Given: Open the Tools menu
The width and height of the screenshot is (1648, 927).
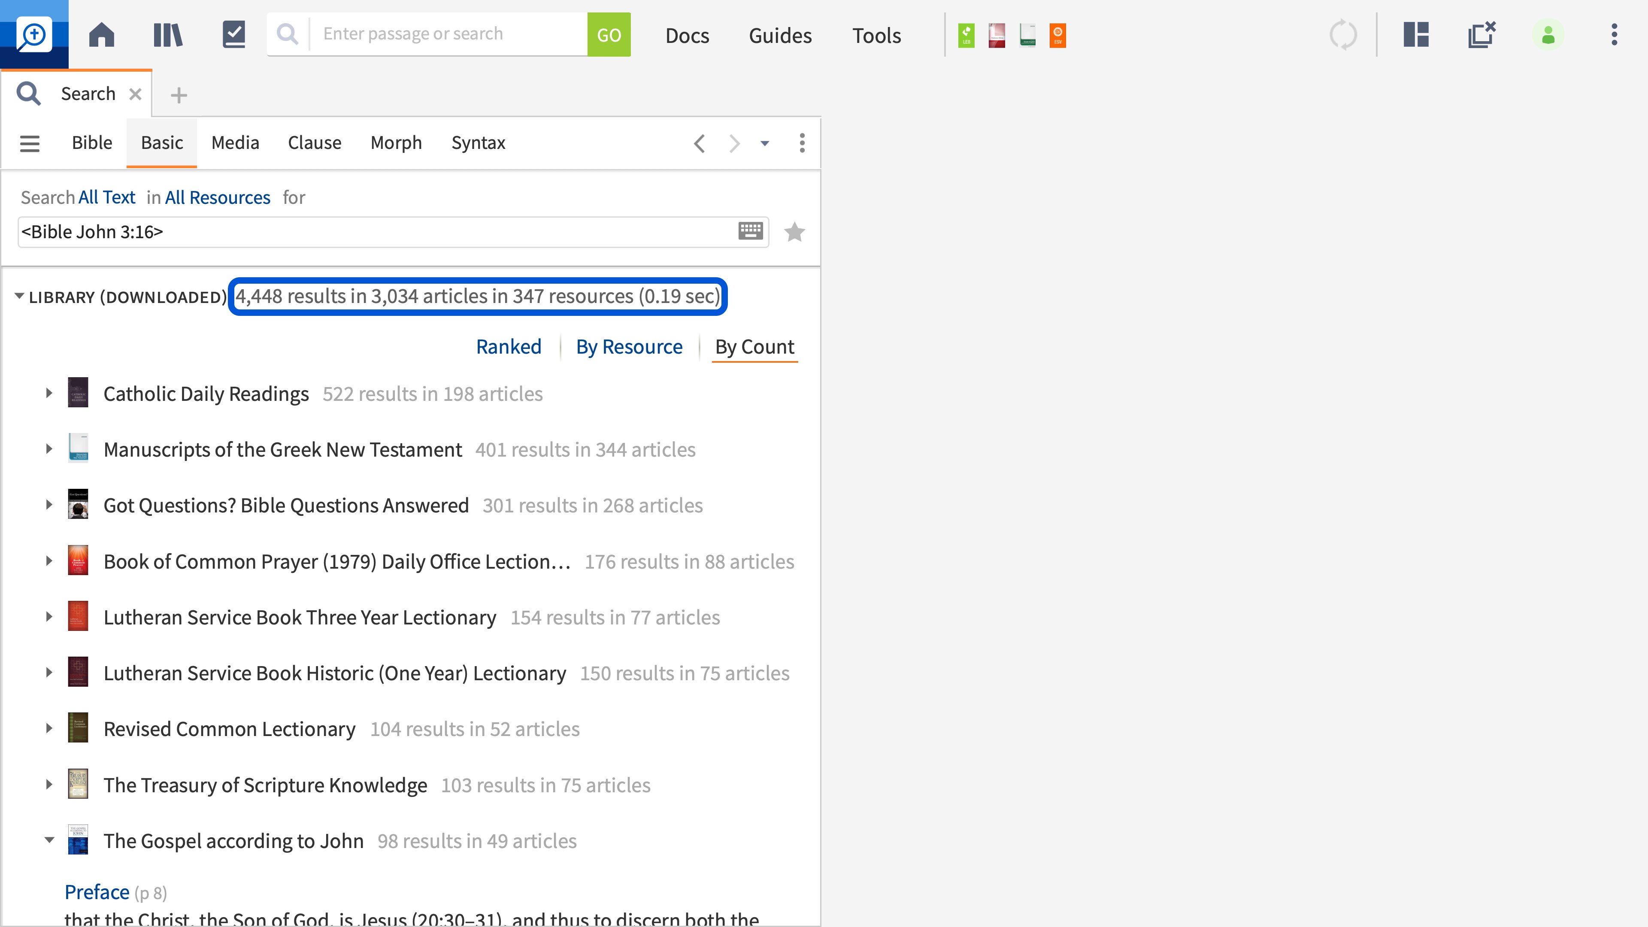Looking at the screenshot, I should [x=876, y=35].
